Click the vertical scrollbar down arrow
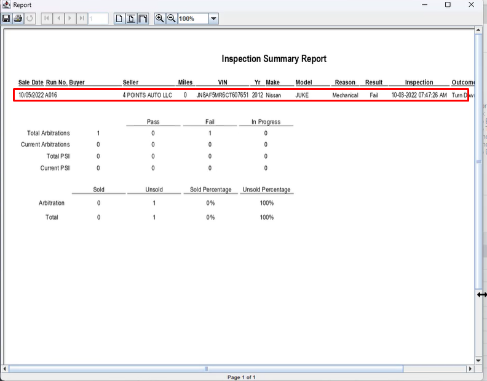Screen dimensions: 487x381 click(478, 360)
